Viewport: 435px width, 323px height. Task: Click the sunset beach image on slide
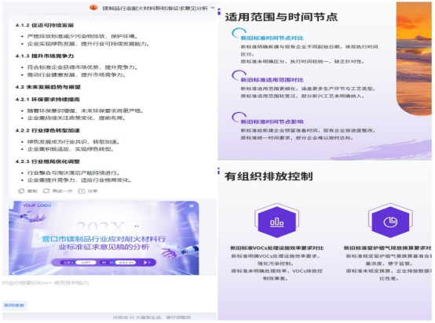pos(414,58)
